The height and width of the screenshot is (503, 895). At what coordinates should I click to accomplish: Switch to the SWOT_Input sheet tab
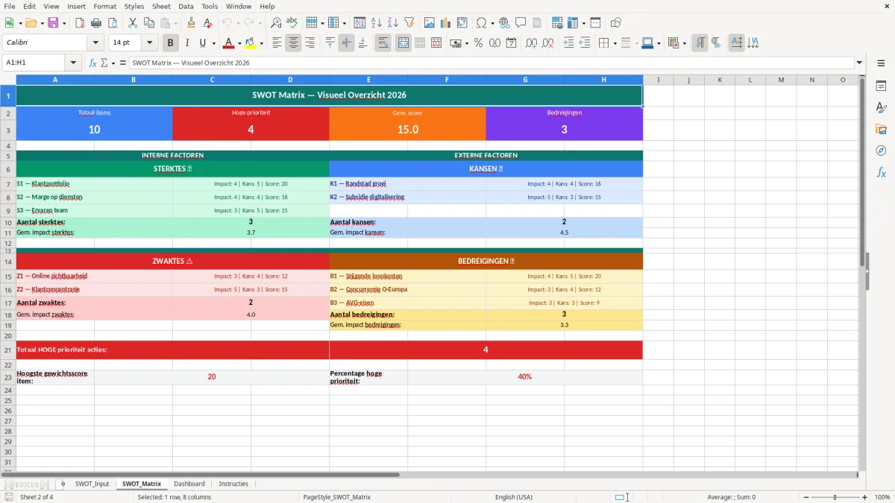tap(92, 484)
